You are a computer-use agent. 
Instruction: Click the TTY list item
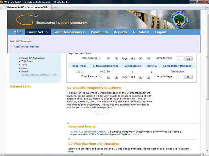click(x=24, y=65)
